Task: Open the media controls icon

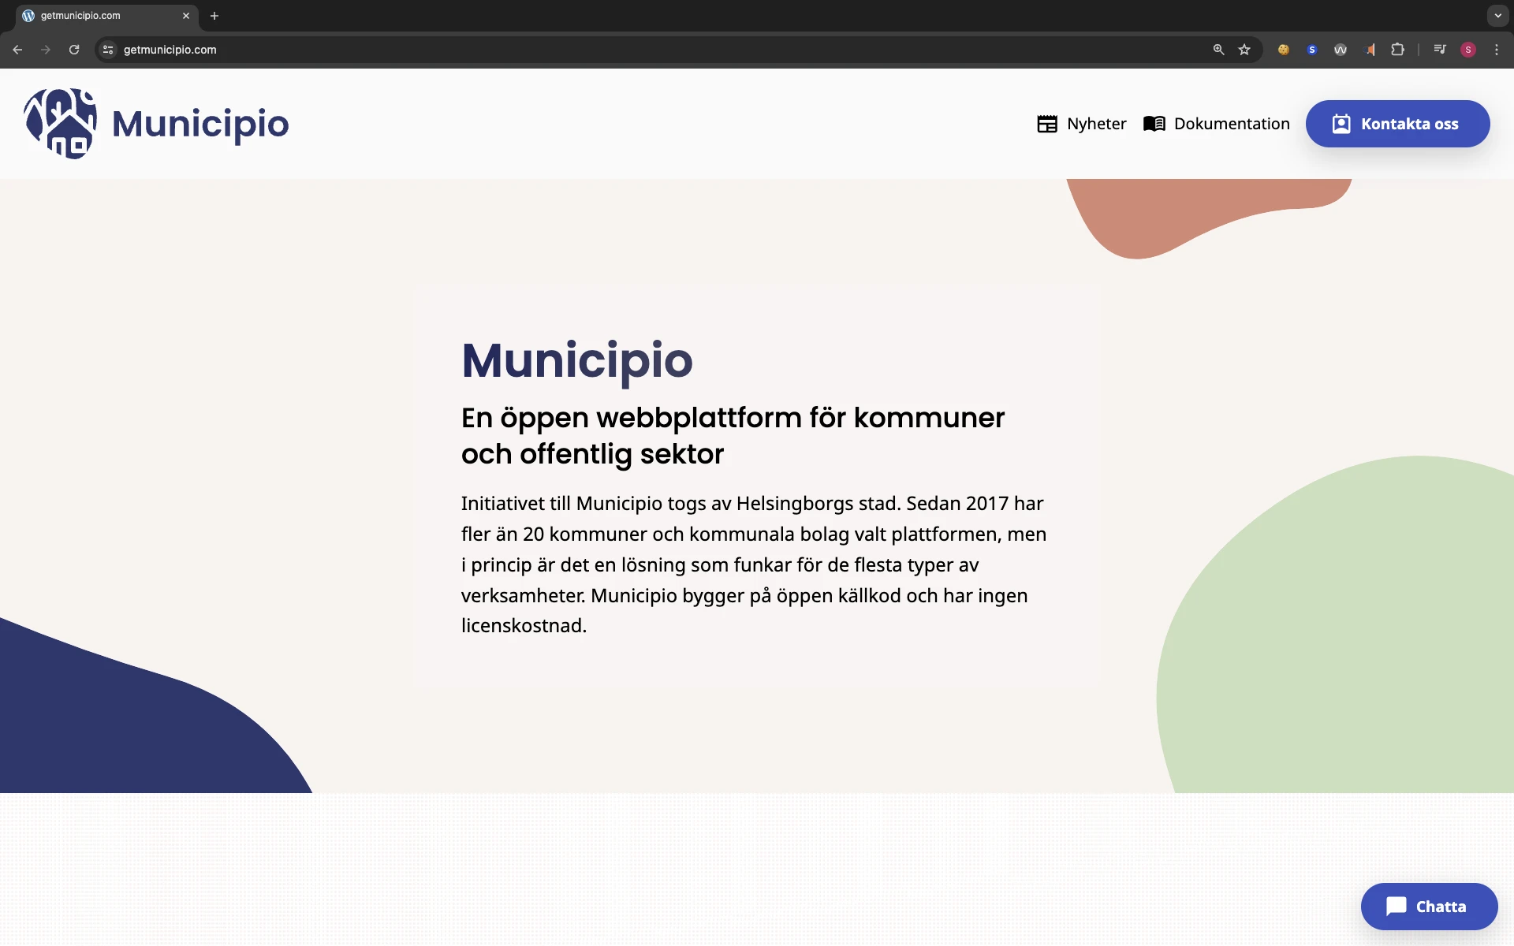Action: click(1440, 50)
